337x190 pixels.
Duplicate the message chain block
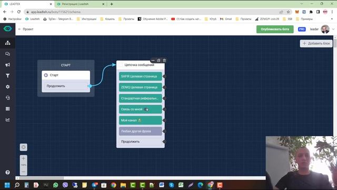tap(158, 61)
